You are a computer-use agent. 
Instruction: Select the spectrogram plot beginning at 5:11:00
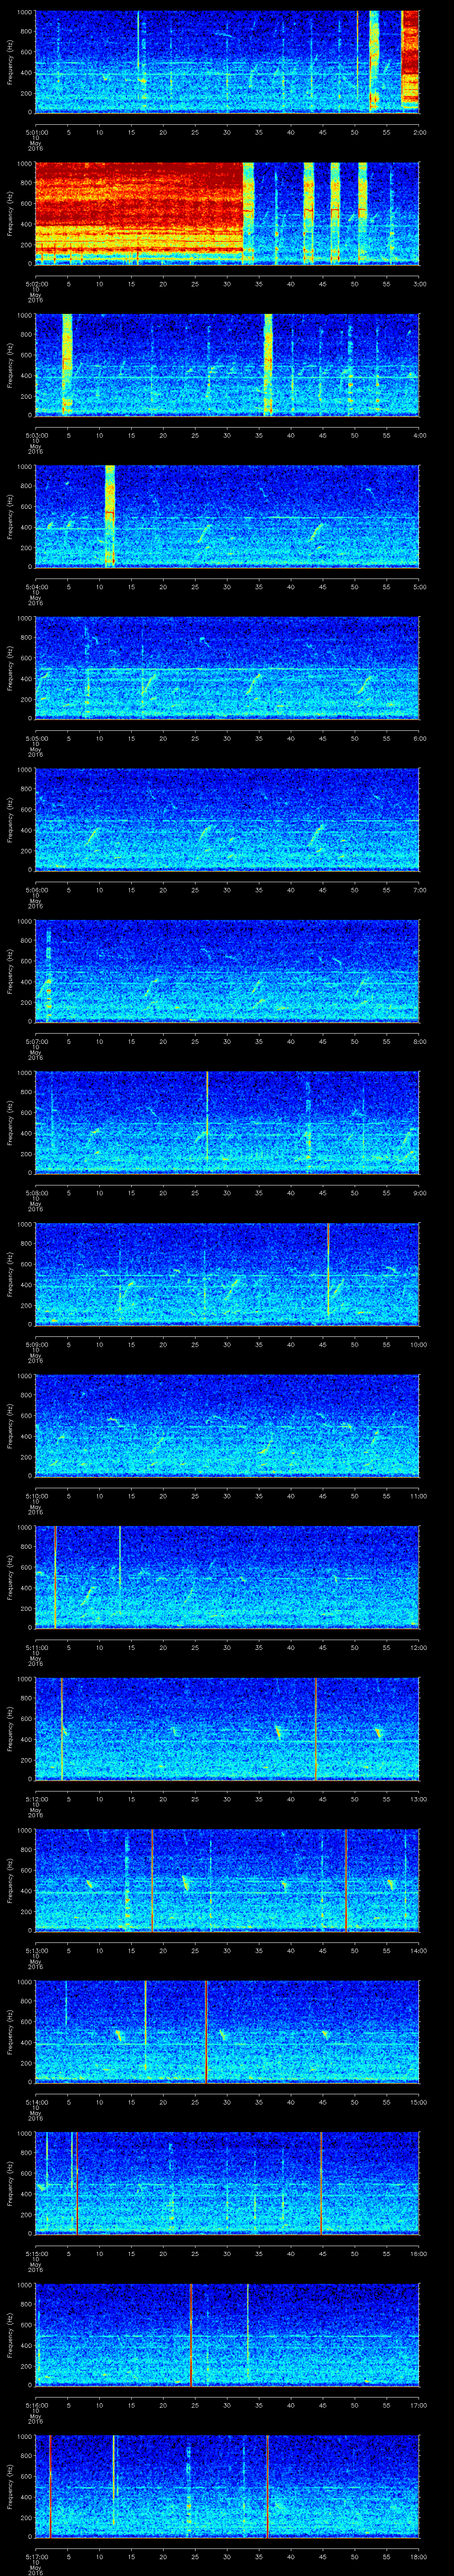tap(227, 1576)
